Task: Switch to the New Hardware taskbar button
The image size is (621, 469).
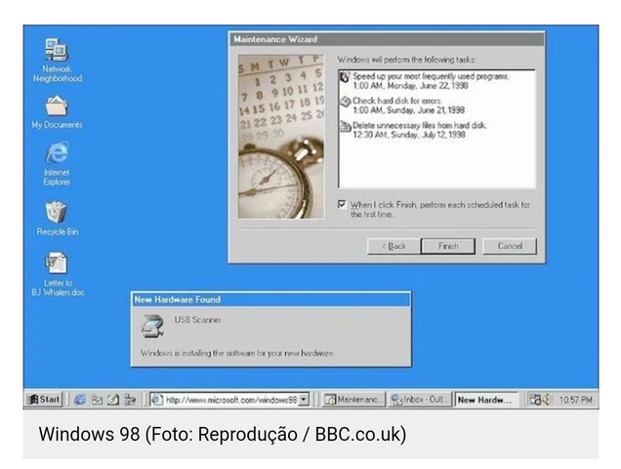Action: click(486, 400)
